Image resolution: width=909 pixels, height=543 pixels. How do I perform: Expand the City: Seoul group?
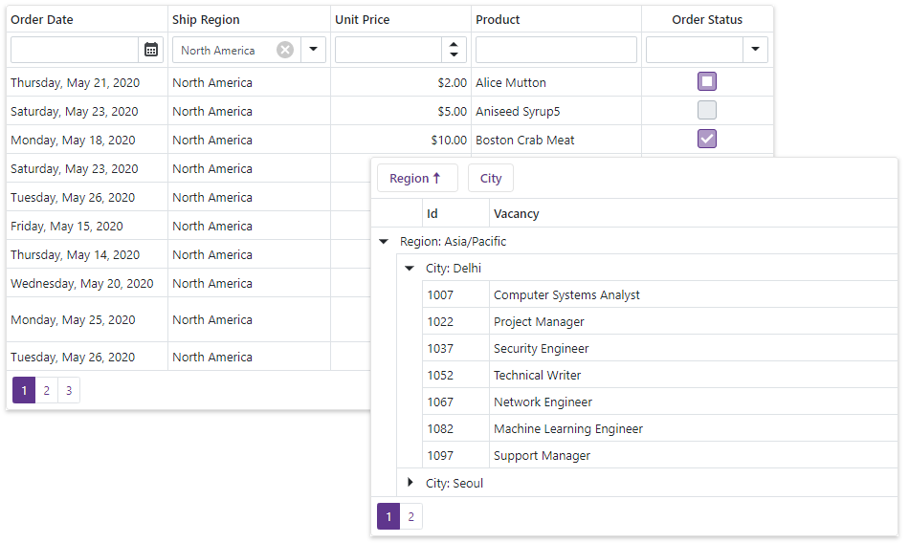point(410,483)
